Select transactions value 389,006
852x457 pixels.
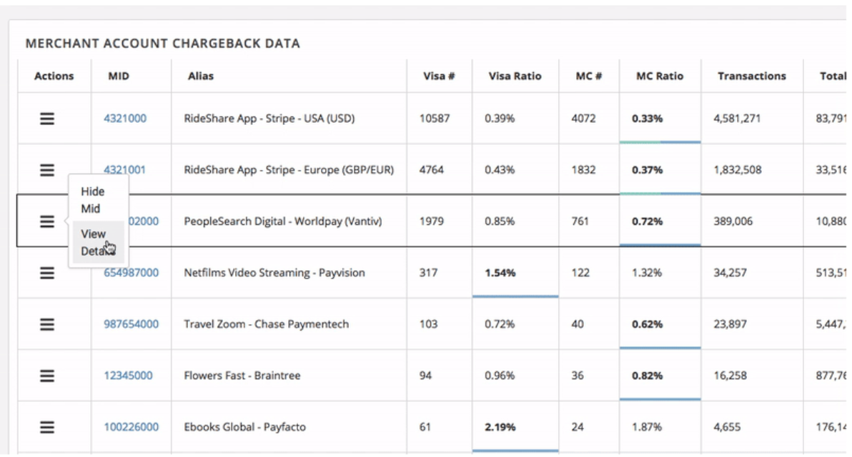pos(733,221)
